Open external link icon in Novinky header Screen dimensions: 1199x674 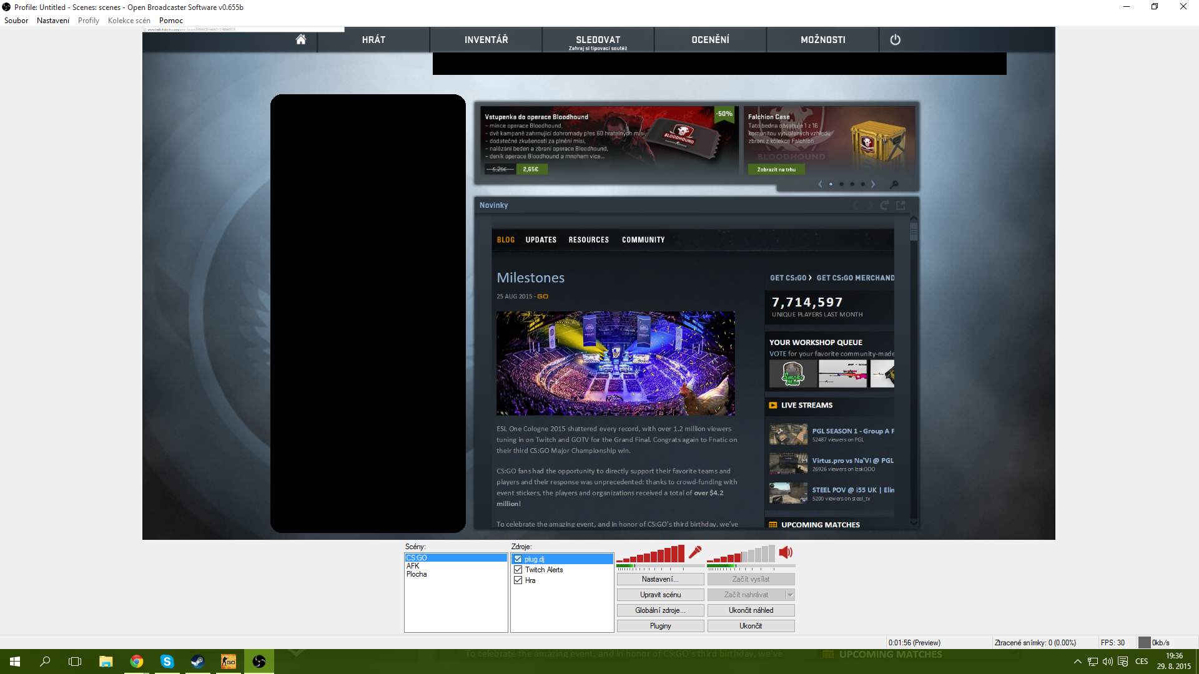tap(900, 205)
